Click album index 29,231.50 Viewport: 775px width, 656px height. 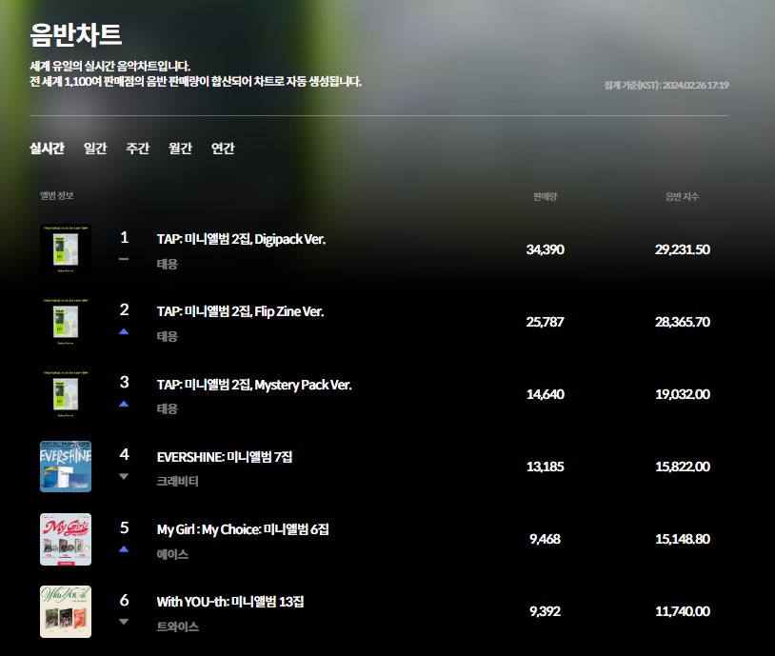[683, 249]
